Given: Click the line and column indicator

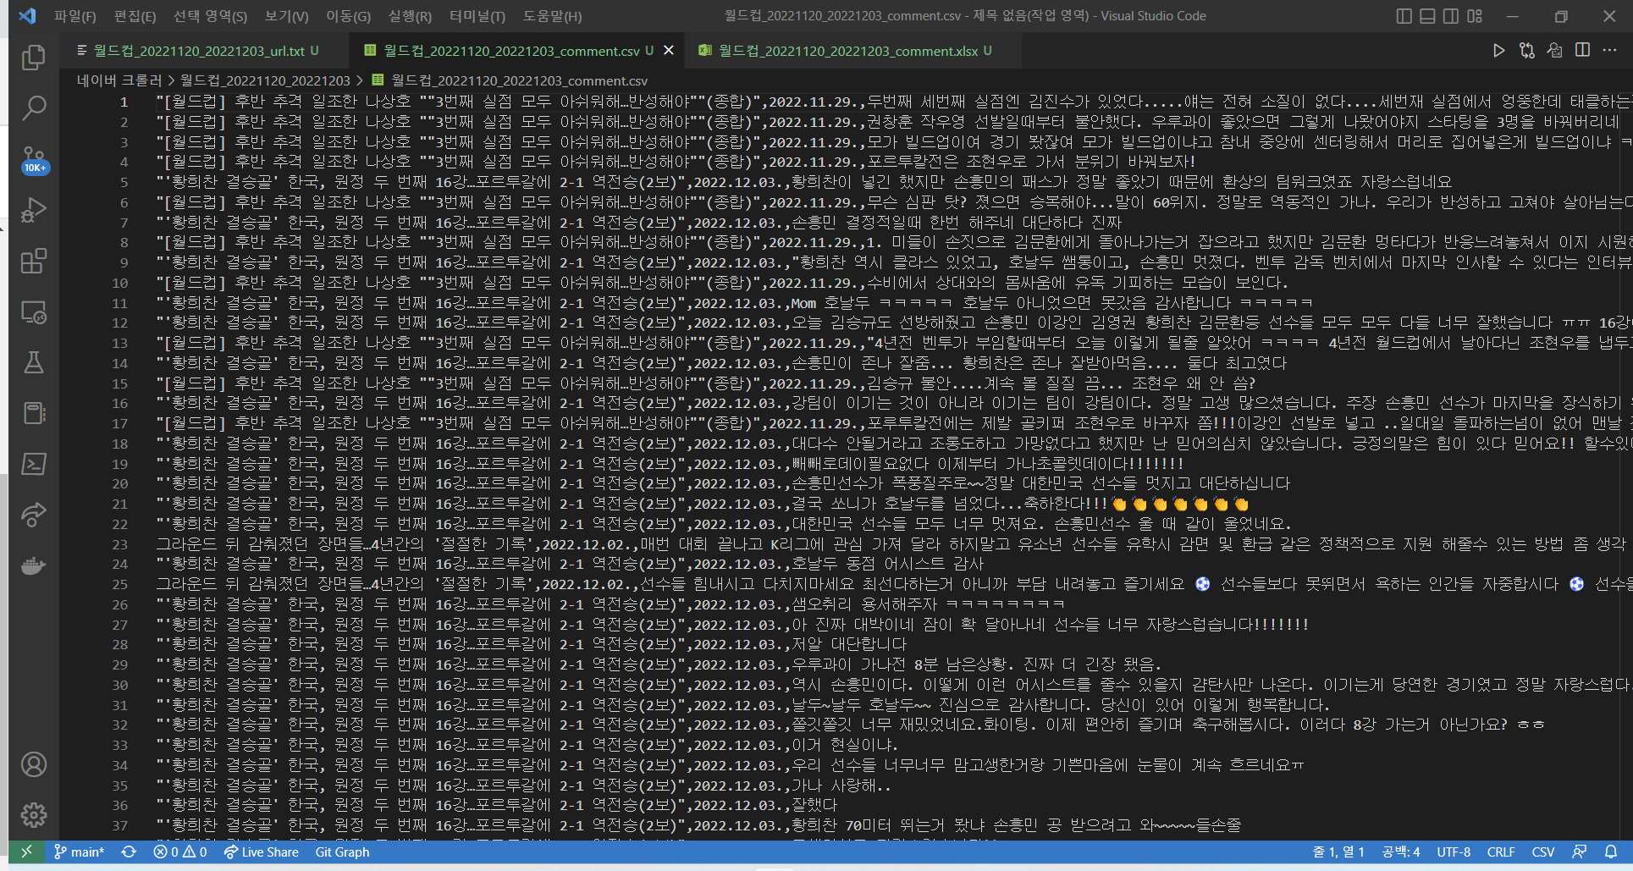Looking at the screenshot, I should (x=1338, y=852).
